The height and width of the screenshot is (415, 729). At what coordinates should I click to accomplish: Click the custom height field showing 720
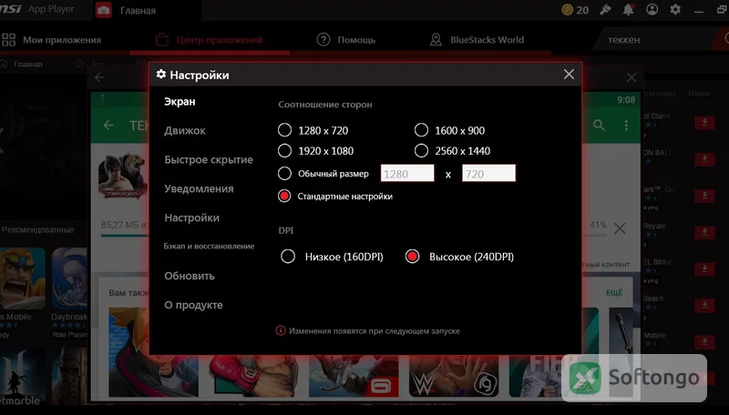488,174
